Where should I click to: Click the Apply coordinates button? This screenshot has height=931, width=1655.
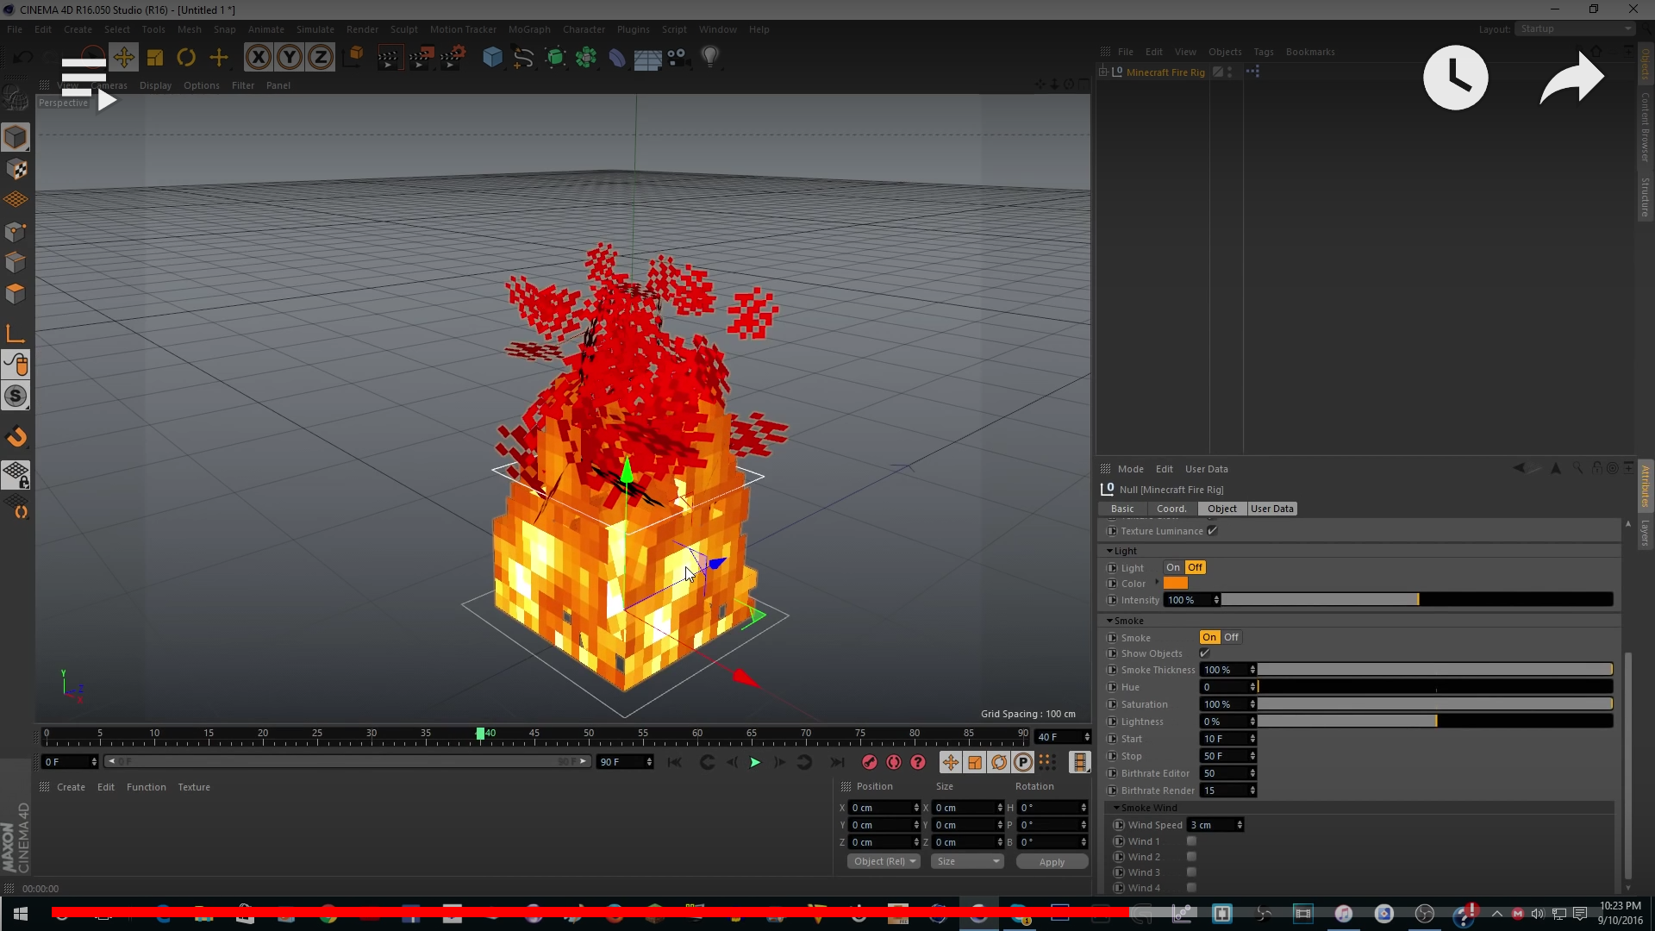(x=1052, y=861)
